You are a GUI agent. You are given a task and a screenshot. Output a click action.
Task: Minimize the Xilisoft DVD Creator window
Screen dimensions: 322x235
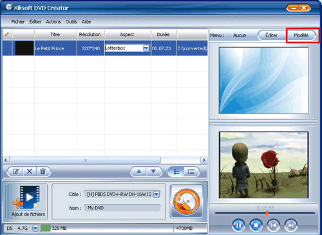294,8
